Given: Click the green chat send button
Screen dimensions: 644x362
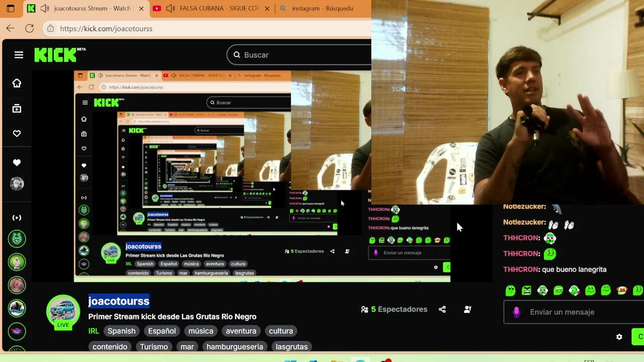Looking at the screenshot, I should 638,337.
